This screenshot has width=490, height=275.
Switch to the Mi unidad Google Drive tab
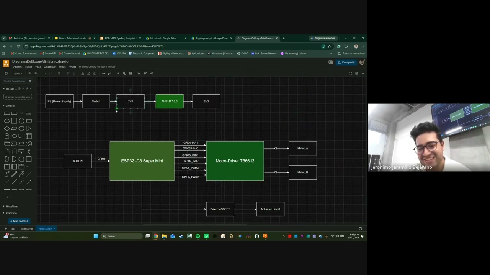167,38
